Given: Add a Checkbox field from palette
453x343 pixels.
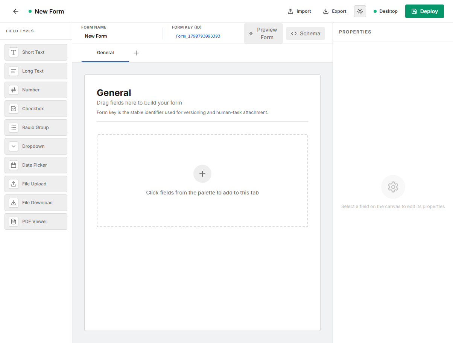Looking at the screenshot, I should click(x=36, y=109).
